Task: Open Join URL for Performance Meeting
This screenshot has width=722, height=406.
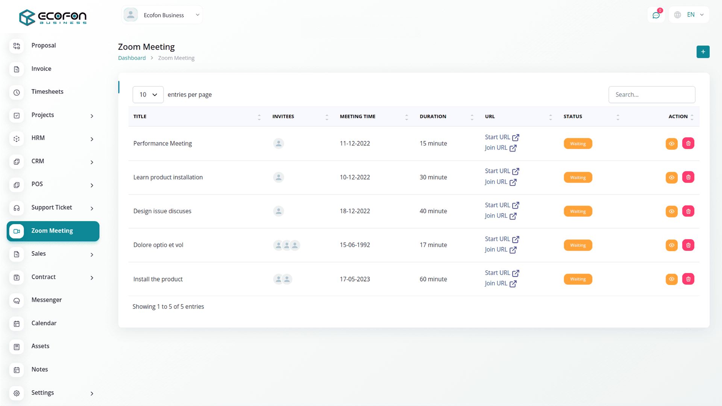Action: [501, 148]
